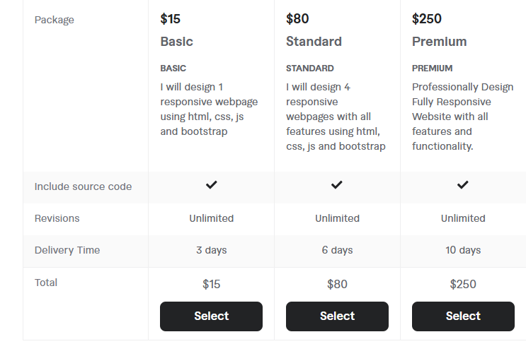Click the Basic package checkmark icon

click(x=212, y=185)
